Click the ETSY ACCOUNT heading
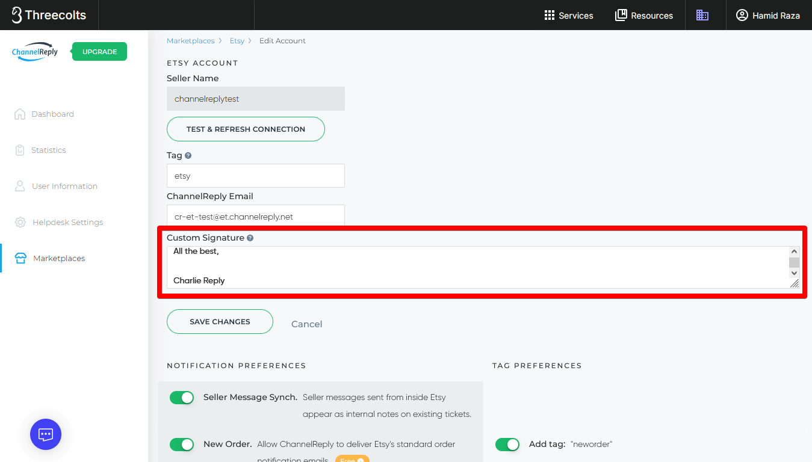The height and width of the screenshot is (462, 812). click(202, 63)
